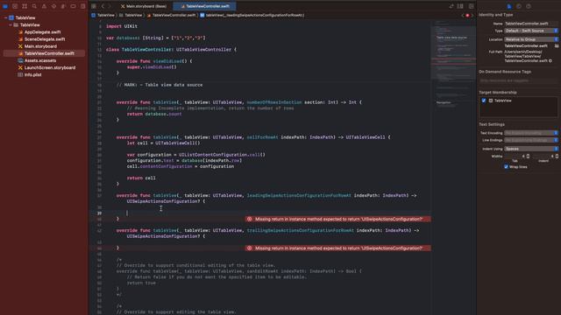Toggle the Wrap lines checkbox
This screenshot has width=561, height=315.
tap(506, 167)
